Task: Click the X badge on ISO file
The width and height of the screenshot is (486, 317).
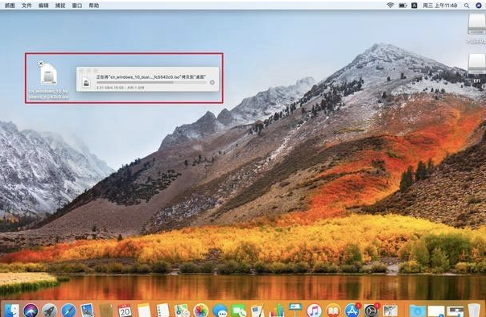Action: click(40, 64)
